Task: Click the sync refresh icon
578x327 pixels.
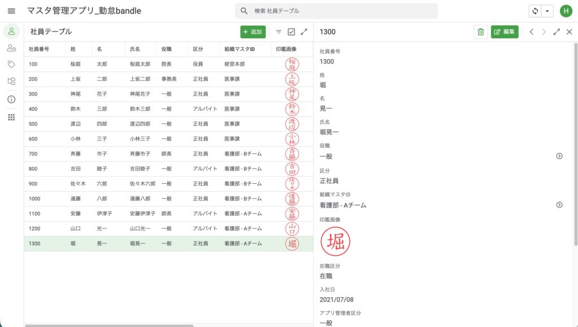Action: pos(535,11)
